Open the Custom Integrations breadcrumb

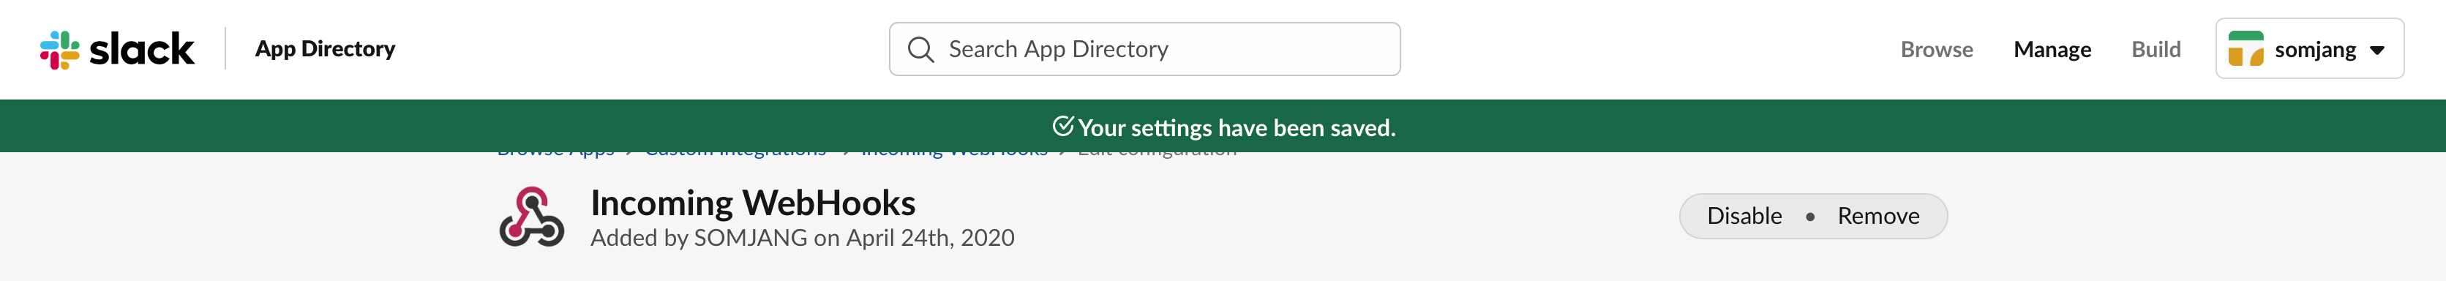pos(735,152)
